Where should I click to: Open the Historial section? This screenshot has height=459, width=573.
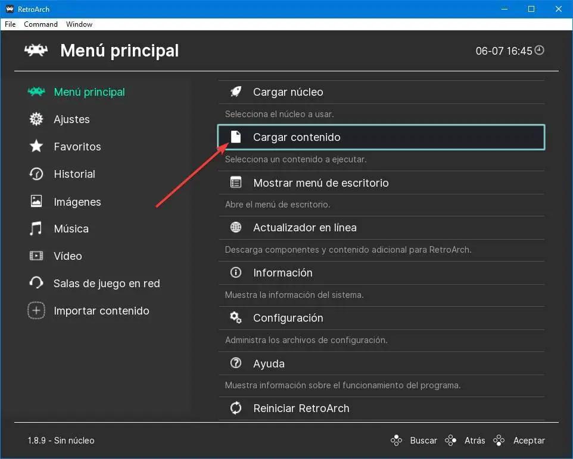click(x=74, y=174)
